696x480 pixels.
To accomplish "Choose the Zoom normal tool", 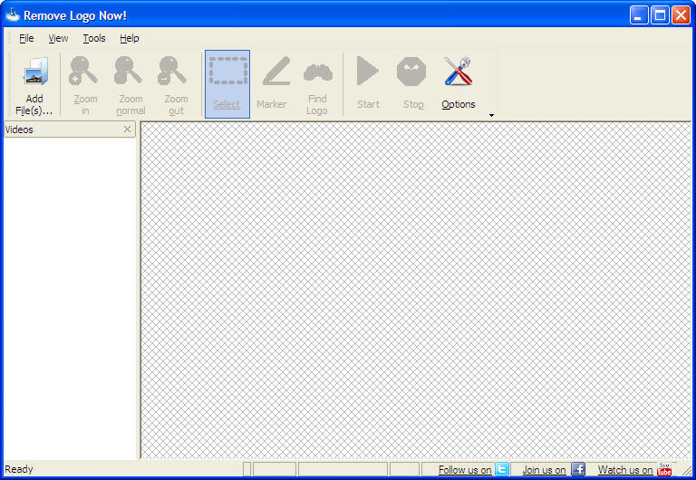I will click(130, 84).
